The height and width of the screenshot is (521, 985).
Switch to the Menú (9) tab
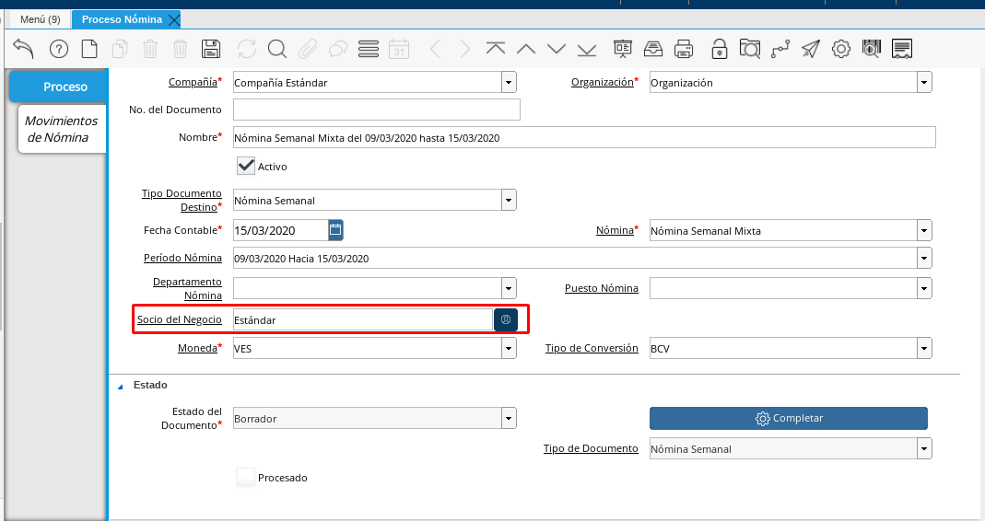pos(41,19)
